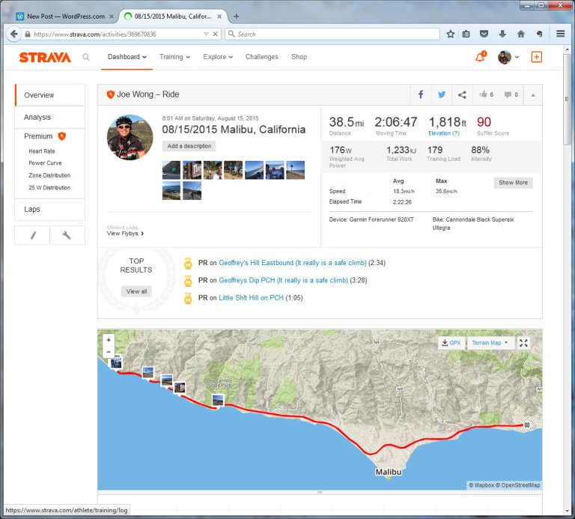
Task: Click the Strava logo
Action: pyautogui.click(x=45, y=57)
